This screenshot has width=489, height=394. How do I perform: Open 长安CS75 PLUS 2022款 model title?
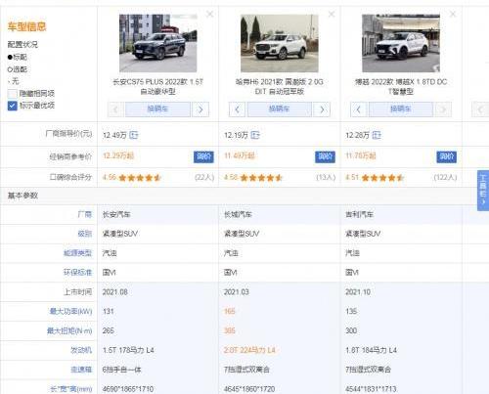tap(157, 87)
